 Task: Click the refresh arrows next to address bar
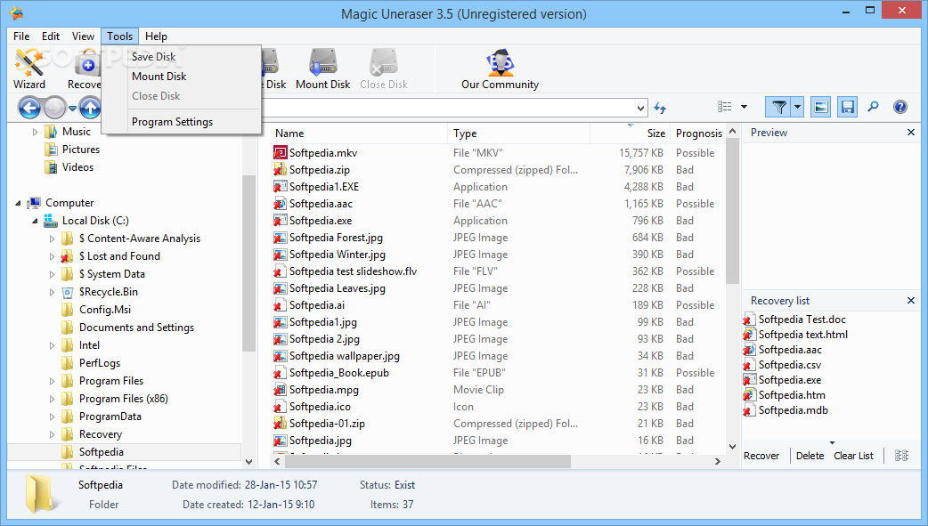pos(660,108)
